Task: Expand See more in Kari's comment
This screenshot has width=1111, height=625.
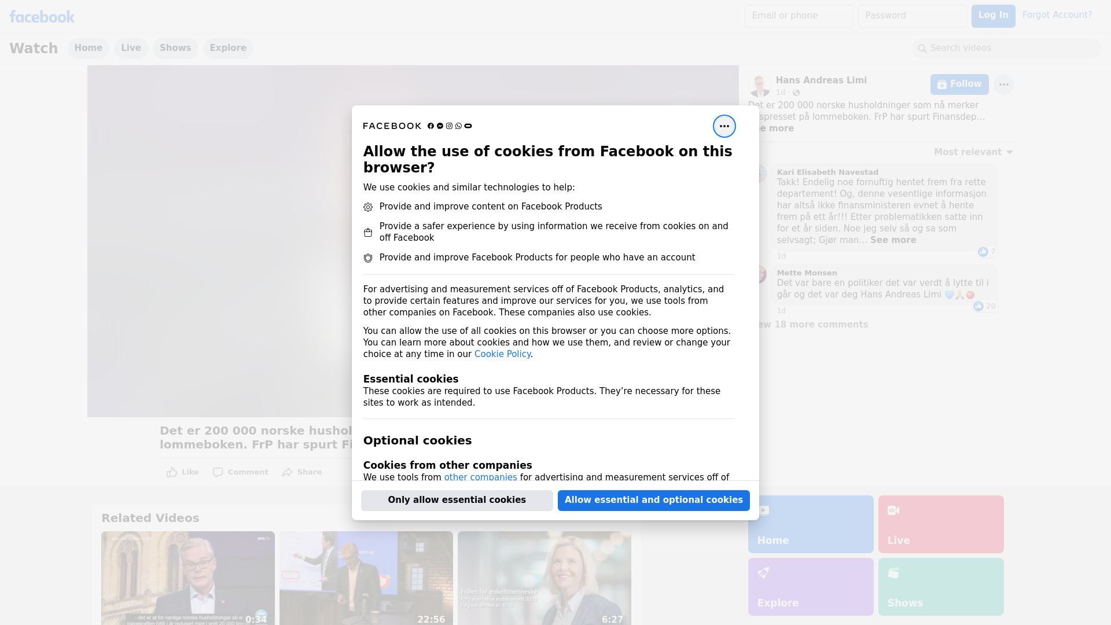Action: (893, 240)
